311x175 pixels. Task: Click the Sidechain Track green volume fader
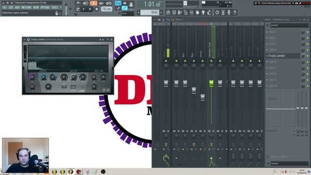pyautogui.click(x=211, y=84)
